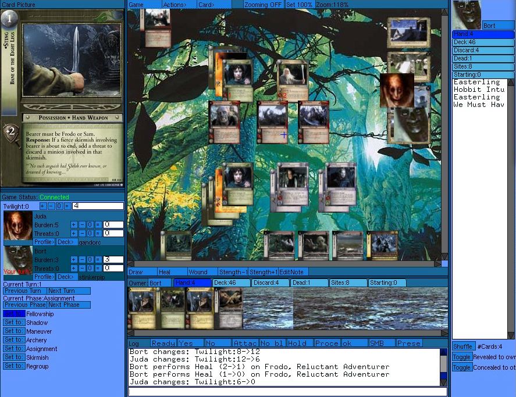Toggle cards Concealed to others
Screen dimensions: 516x397
click(462, 367)
